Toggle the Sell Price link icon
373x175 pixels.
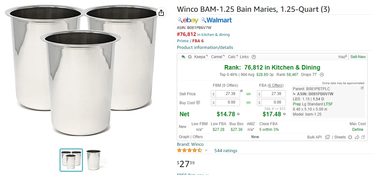(249, 94)
